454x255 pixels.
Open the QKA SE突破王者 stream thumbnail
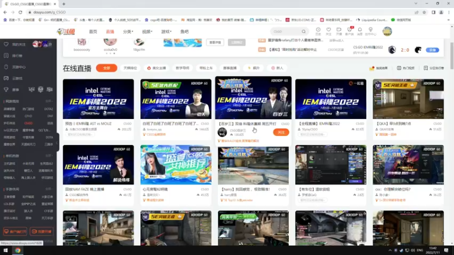point(408,99)
